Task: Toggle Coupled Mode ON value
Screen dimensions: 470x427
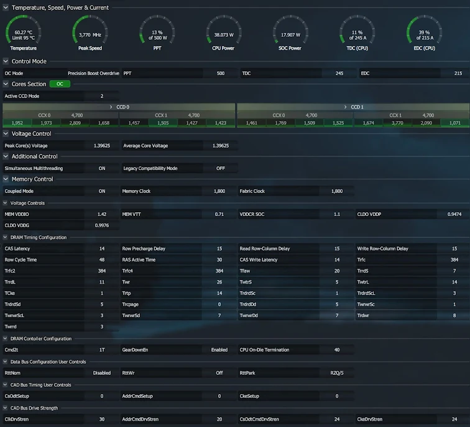Action: [102, 191]
